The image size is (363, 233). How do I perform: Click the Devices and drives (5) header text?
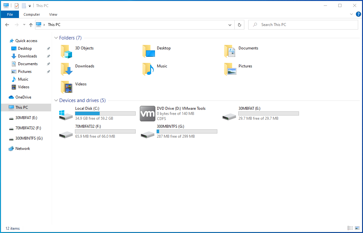pyautogui.click(x=82, y=100)
